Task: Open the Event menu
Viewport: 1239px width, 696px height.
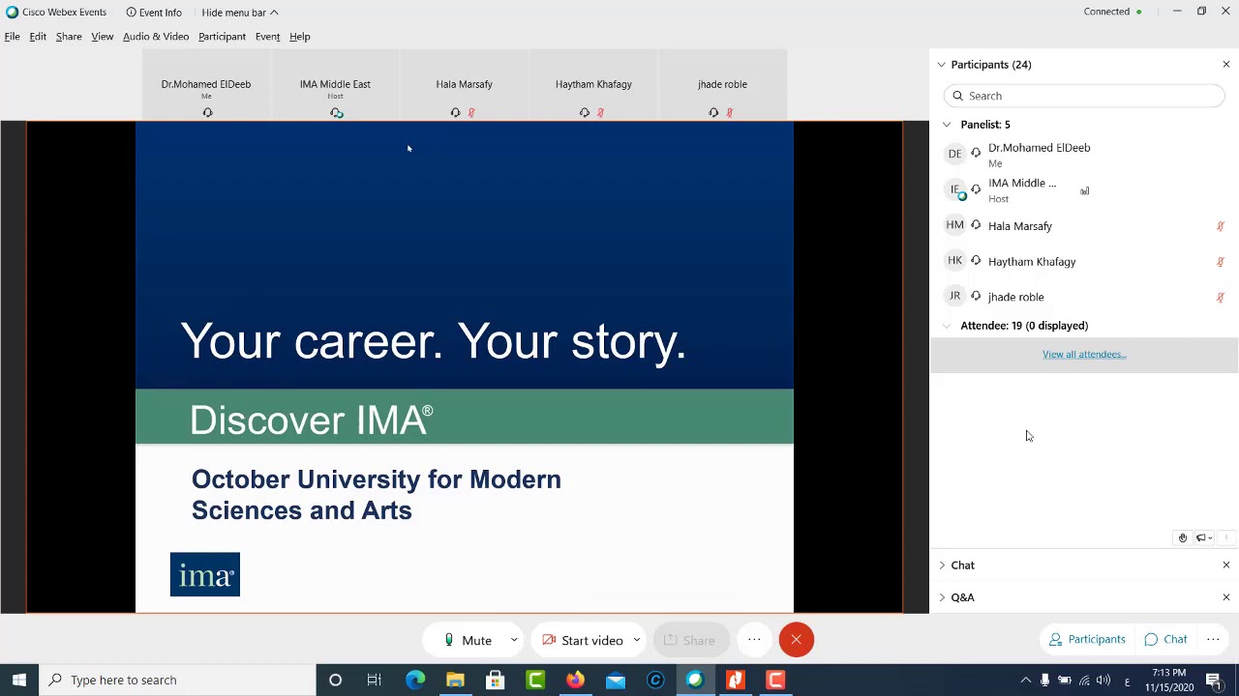Action: click(267, 37)
